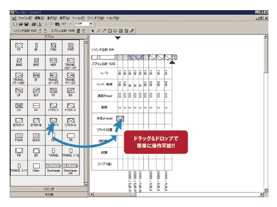Click the Save floppy disk icon
Screen dimensions: 277x207
(27, 24)
